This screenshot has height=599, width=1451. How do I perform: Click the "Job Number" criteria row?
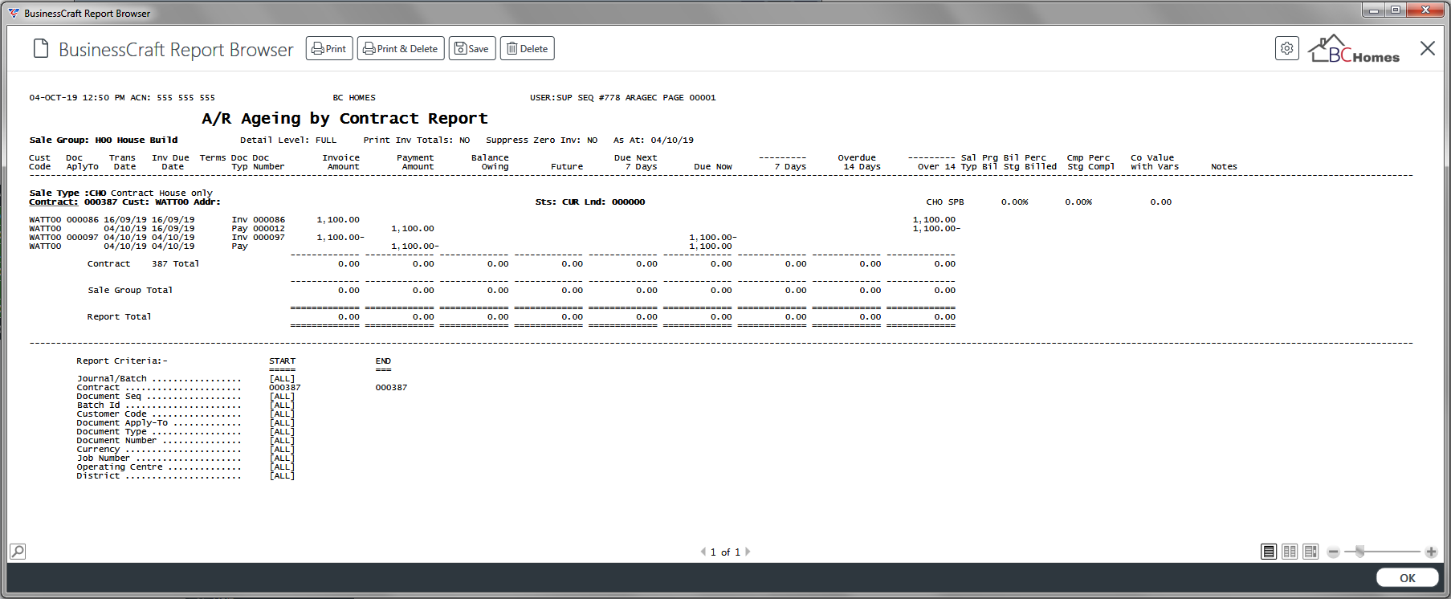185,458
